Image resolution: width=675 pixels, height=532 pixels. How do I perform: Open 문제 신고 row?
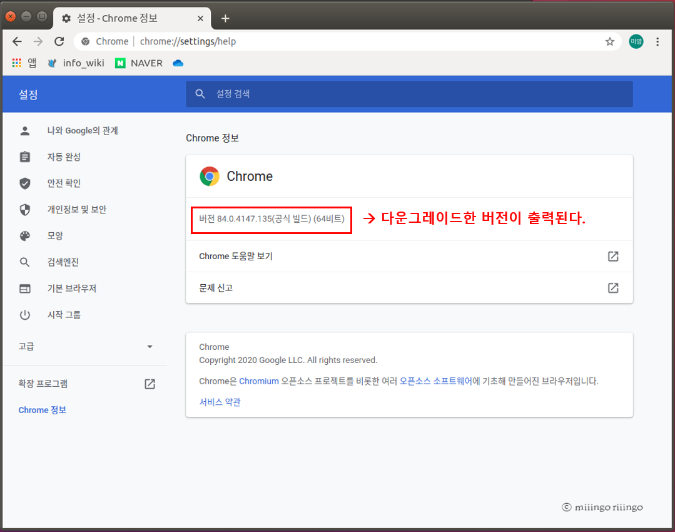(409, 288)
